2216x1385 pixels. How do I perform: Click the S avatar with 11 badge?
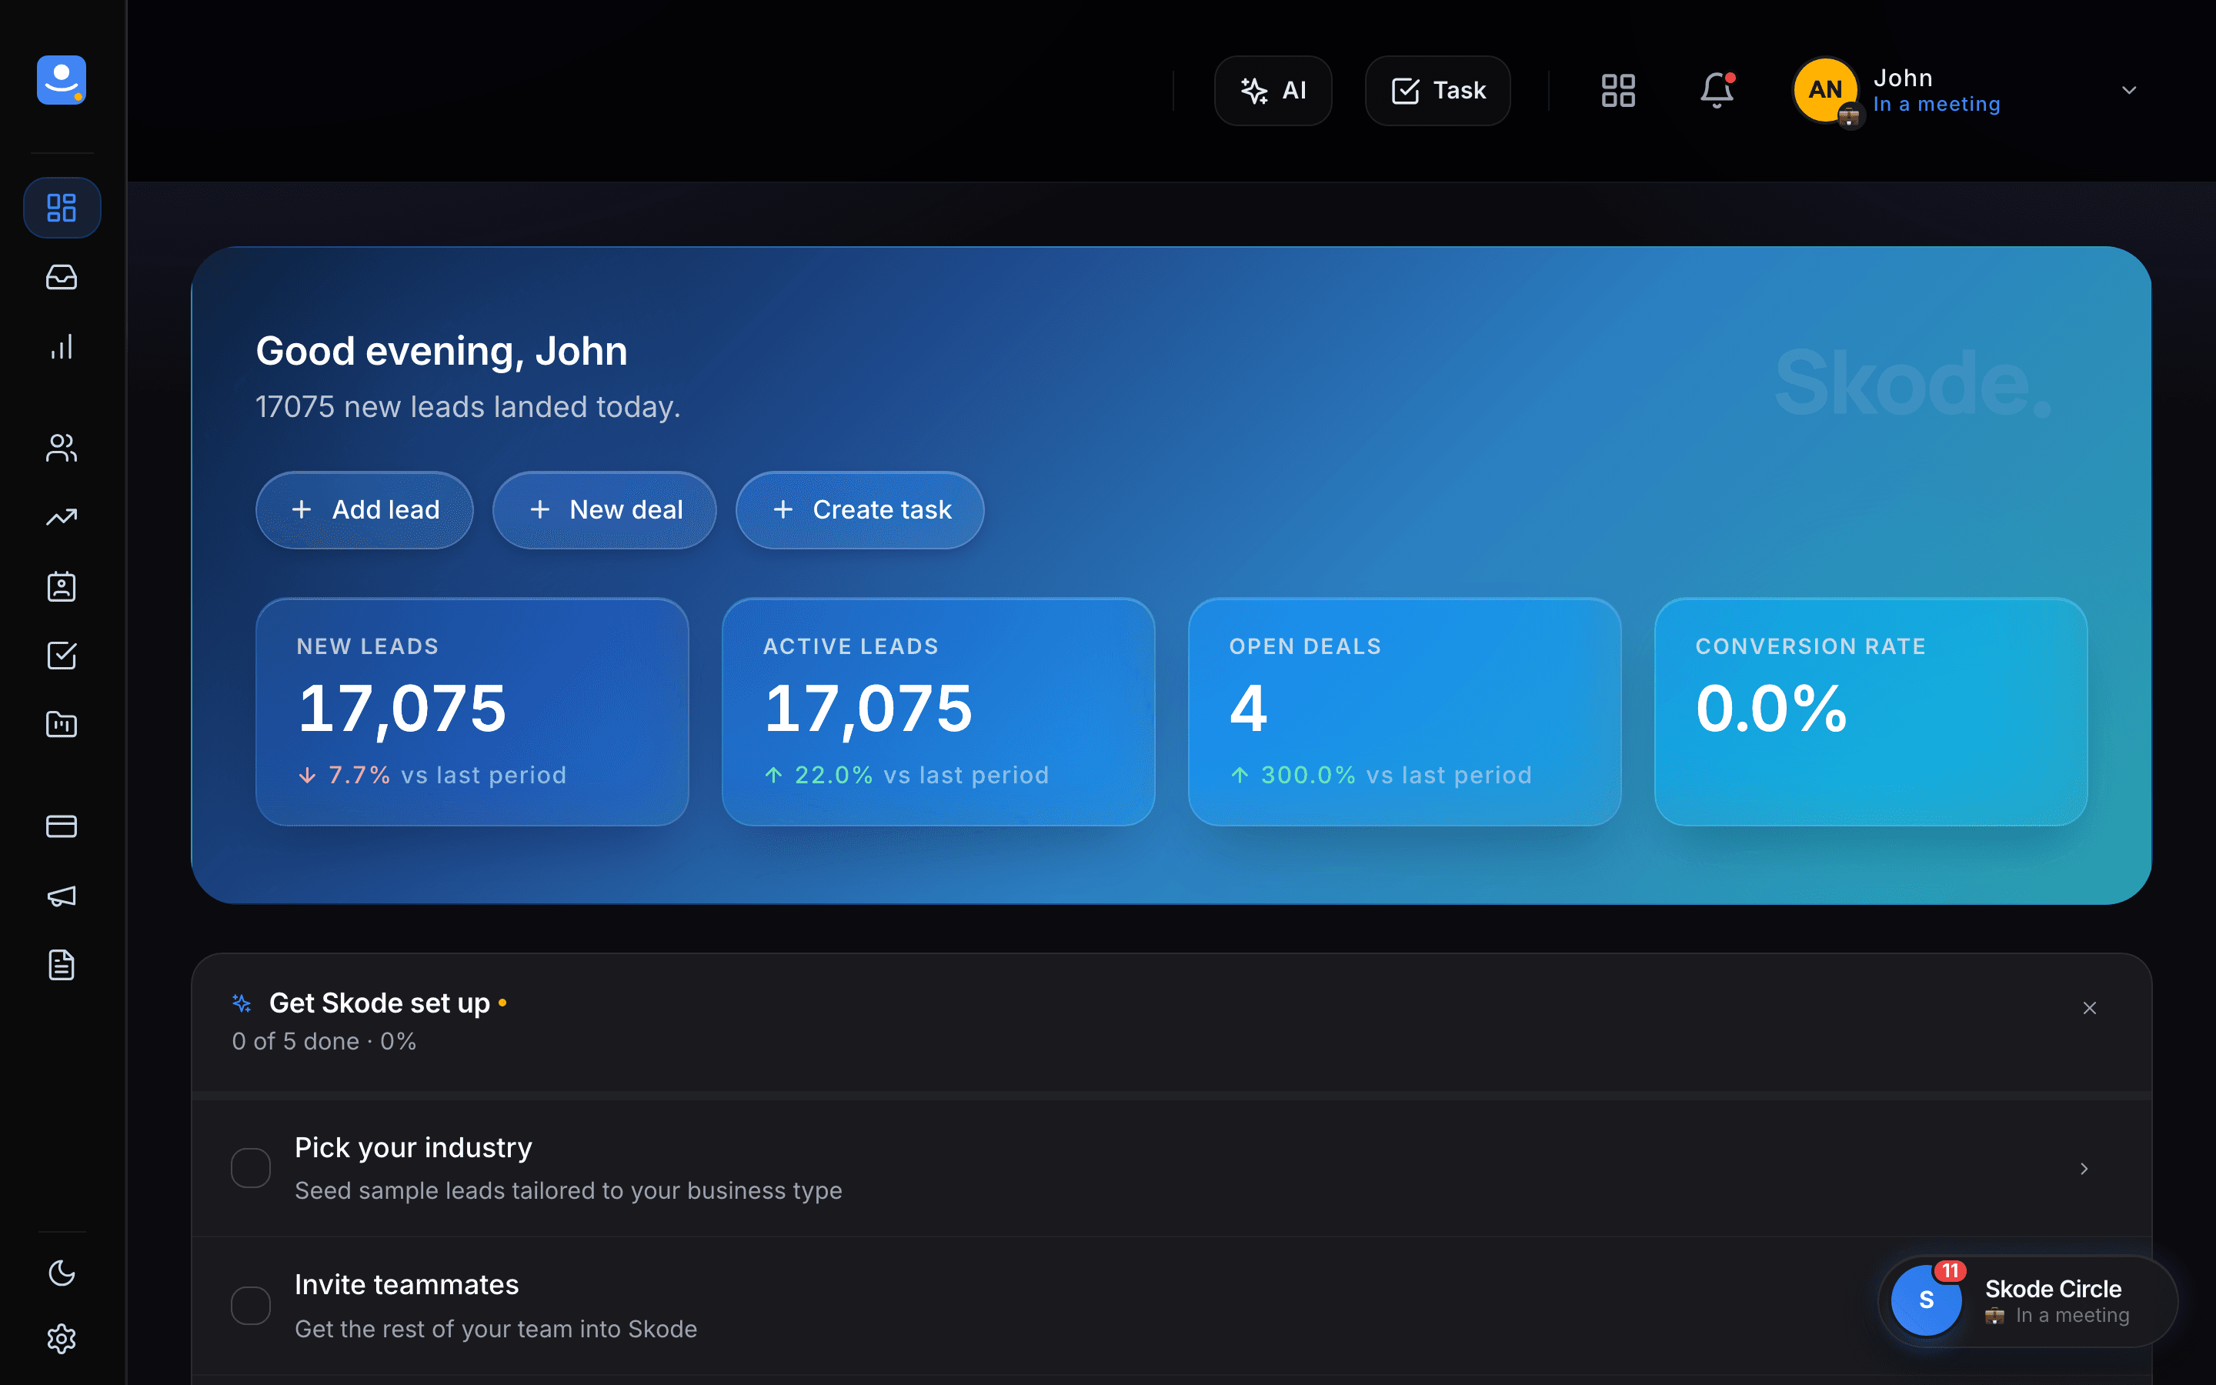(1926, 1300)
